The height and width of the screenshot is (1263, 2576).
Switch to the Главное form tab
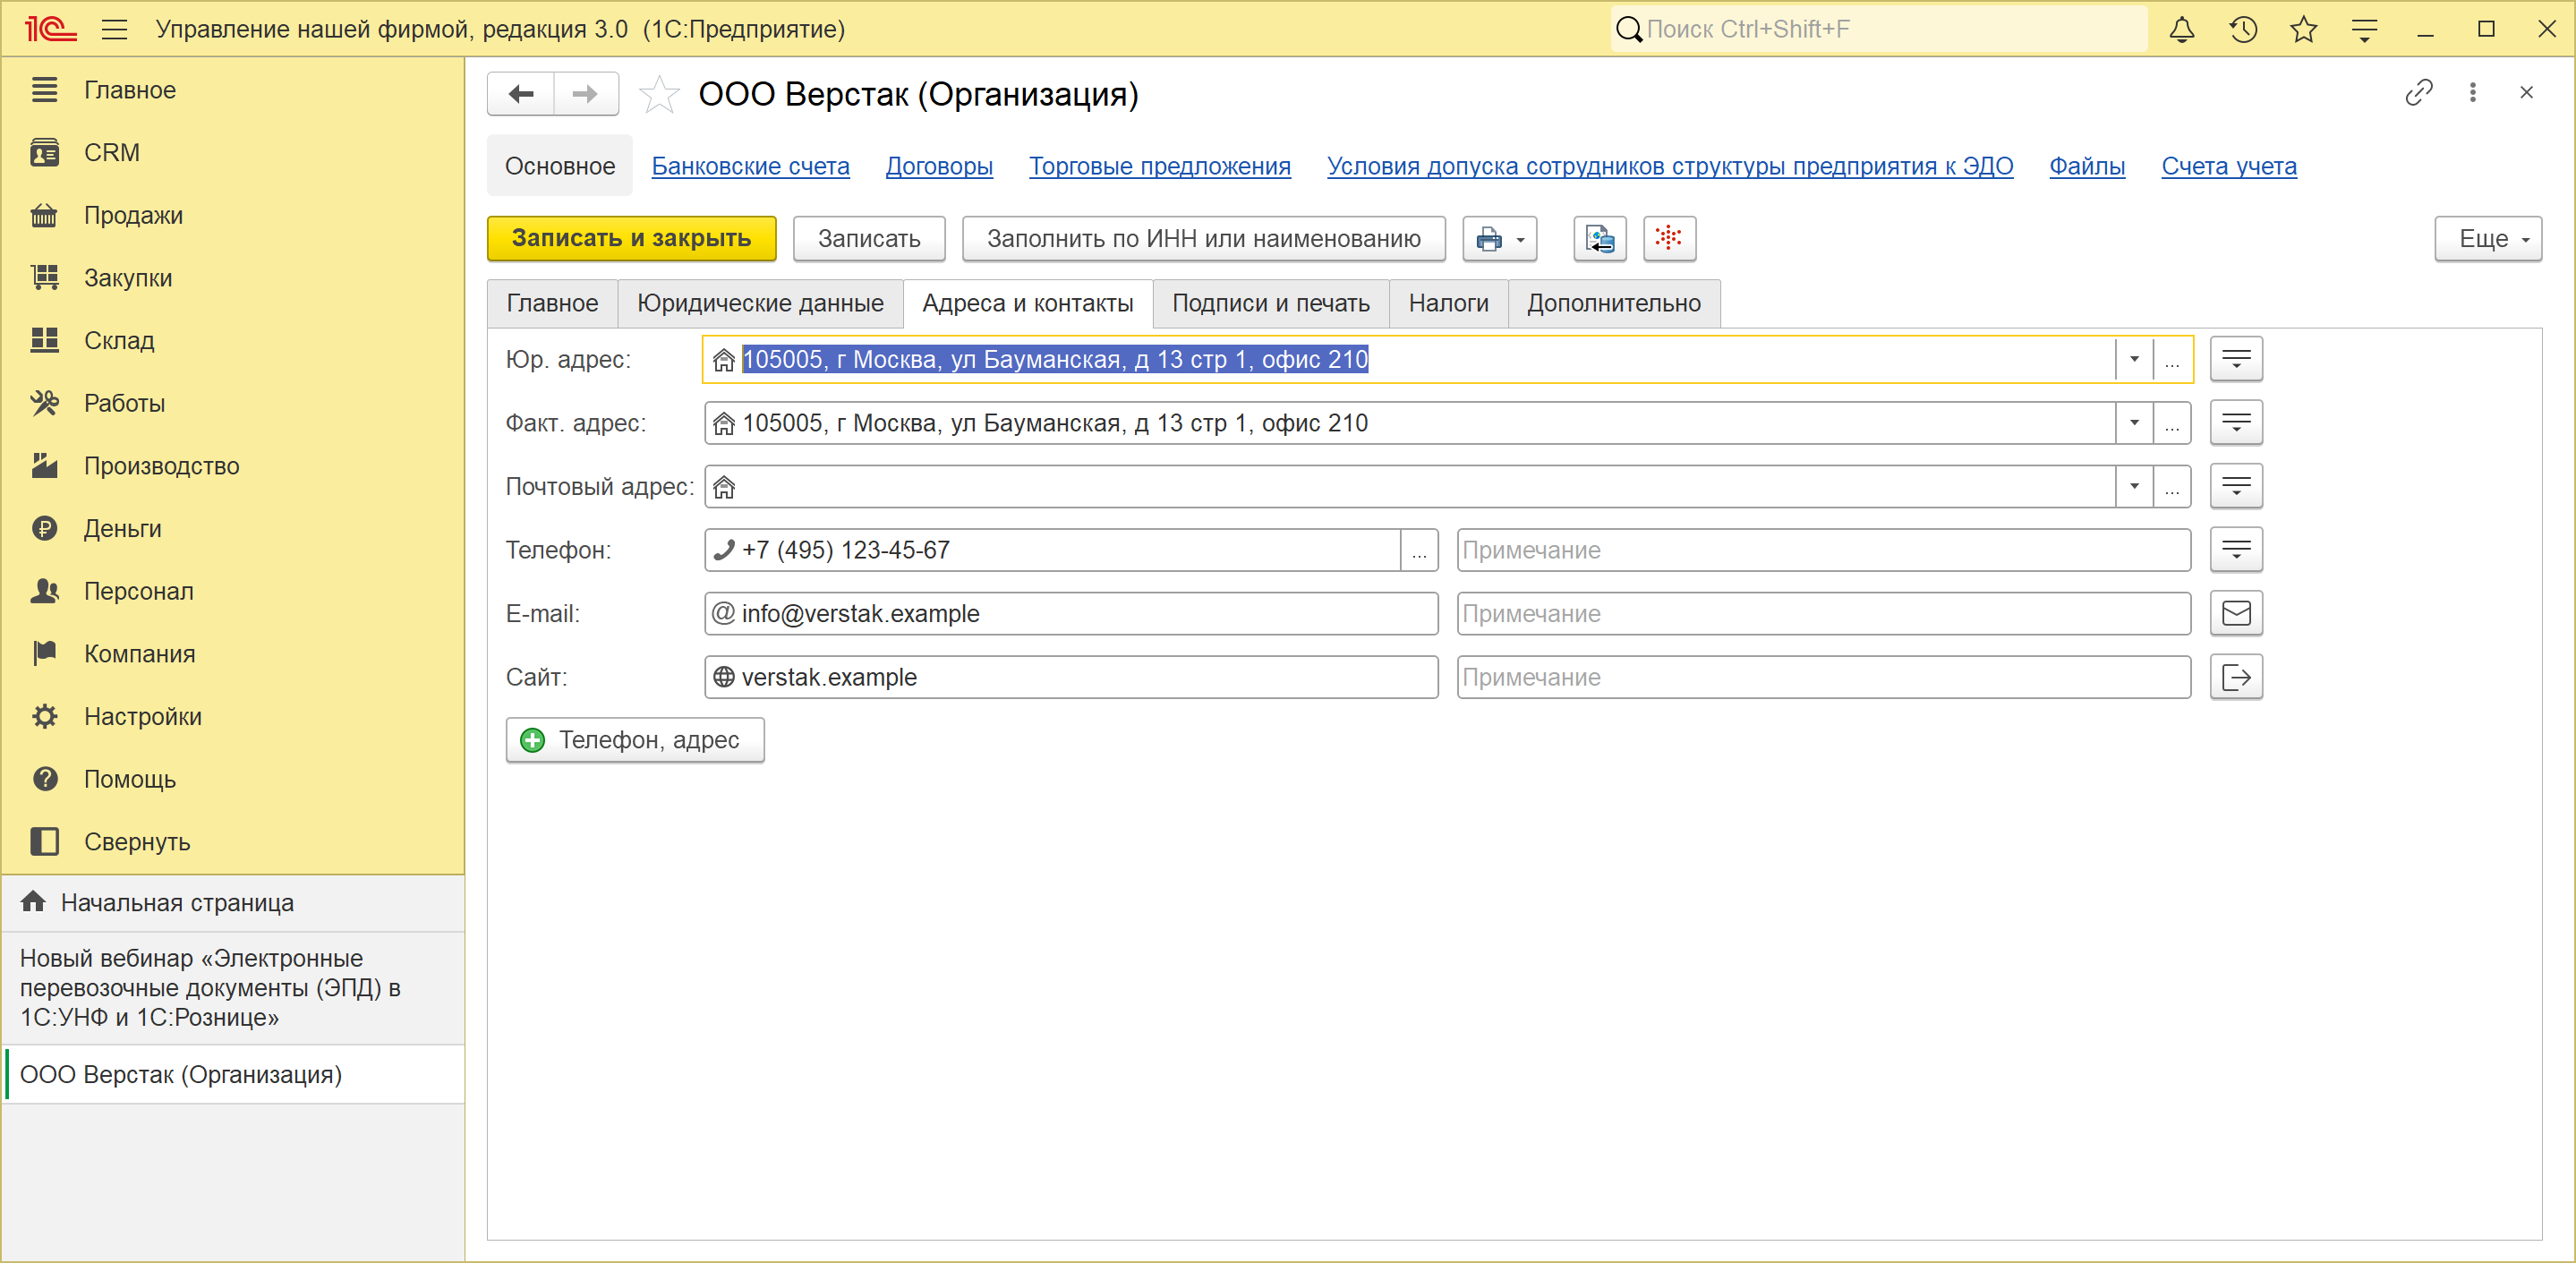(x=552, y=304)
